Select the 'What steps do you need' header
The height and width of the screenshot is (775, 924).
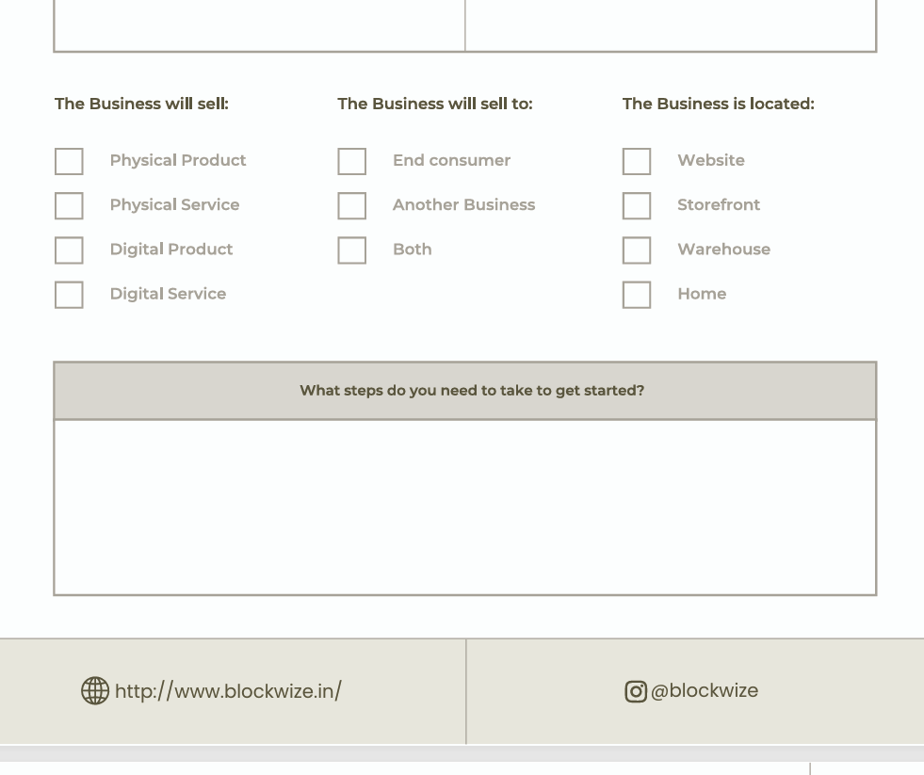471,390
